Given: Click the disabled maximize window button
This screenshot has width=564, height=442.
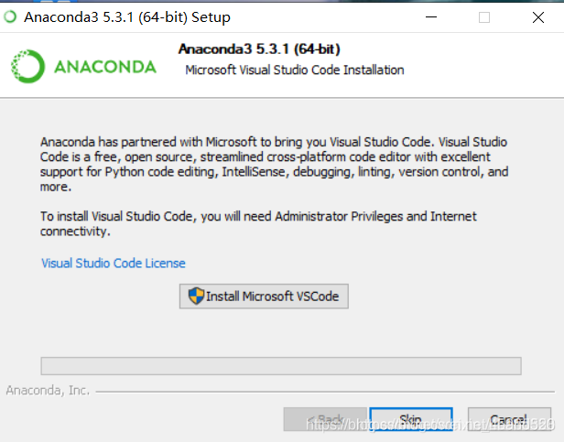Looking at the screenshot, I should (484, 16).
